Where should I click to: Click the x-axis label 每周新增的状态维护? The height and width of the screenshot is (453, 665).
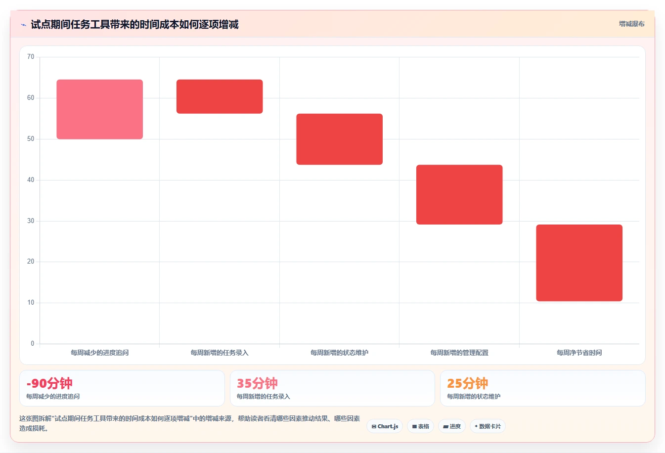point(340,353)
